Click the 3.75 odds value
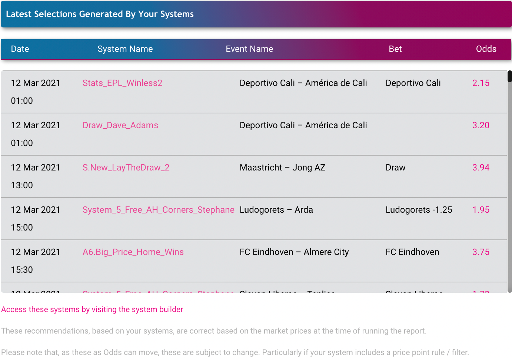The width and height of the screenshot is (512, 358). [481, 252]
